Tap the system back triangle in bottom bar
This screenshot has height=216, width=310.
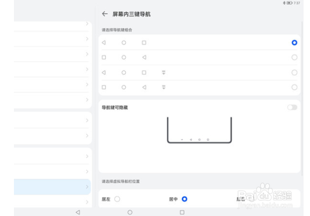coord(78,212)
